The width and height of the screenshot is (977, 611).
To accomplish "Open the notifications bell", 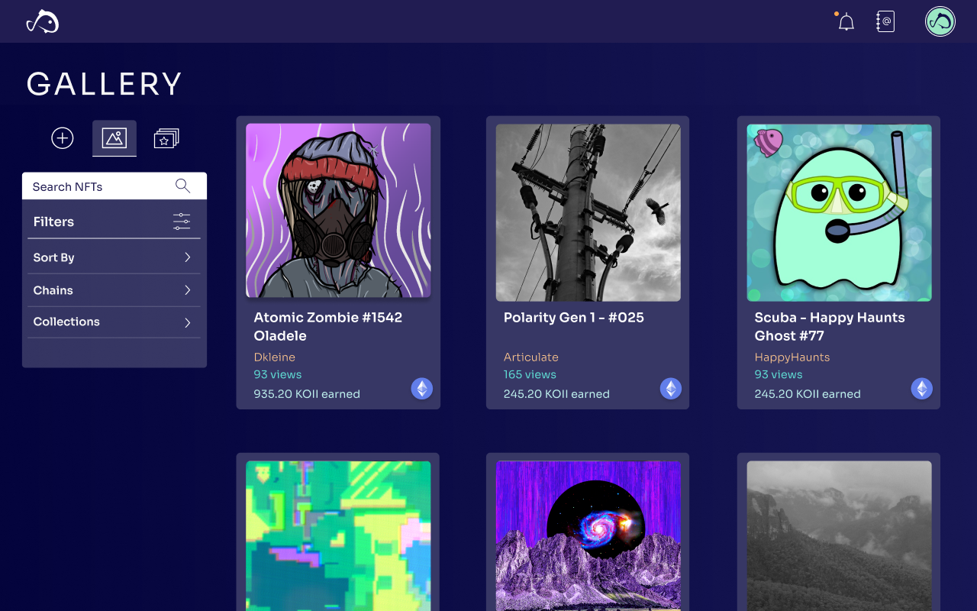I will (846, 21).
